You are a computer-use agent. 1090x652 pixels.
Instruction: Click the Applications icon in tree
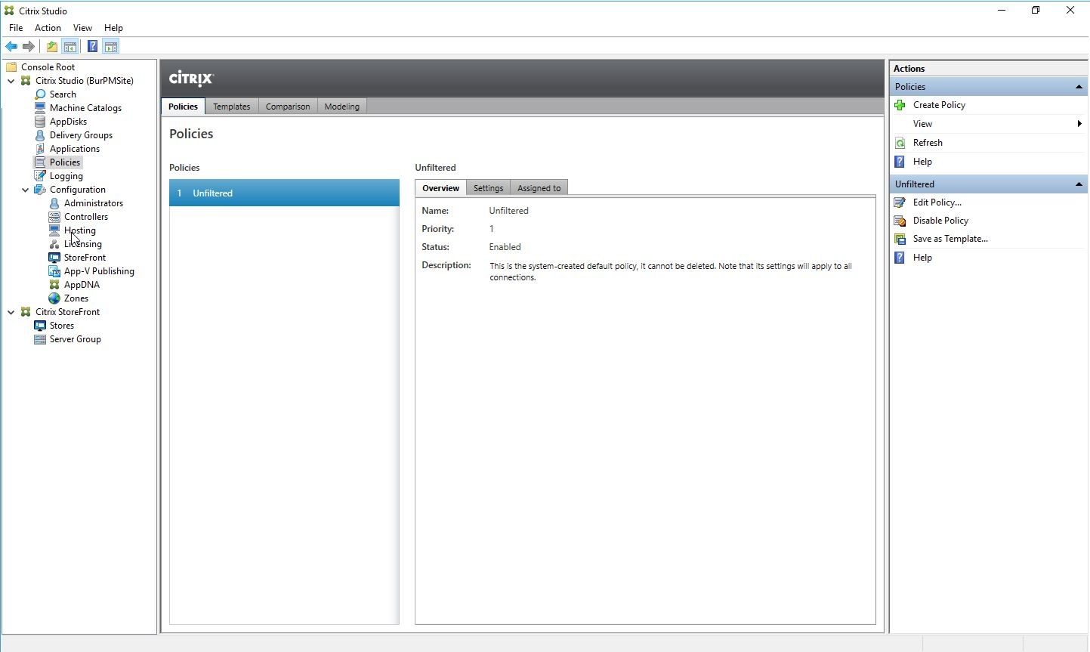[x=40, y=149]
